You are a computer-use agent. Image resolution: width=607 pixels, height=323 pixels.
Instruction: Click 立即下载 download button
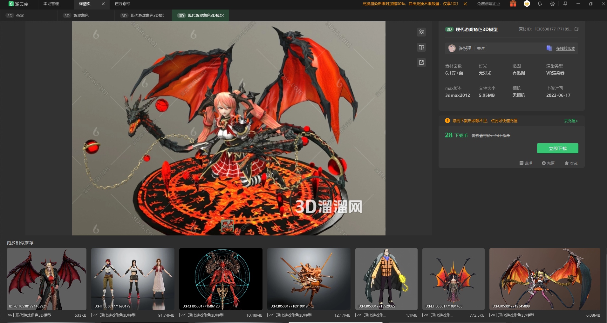point(558,148)
